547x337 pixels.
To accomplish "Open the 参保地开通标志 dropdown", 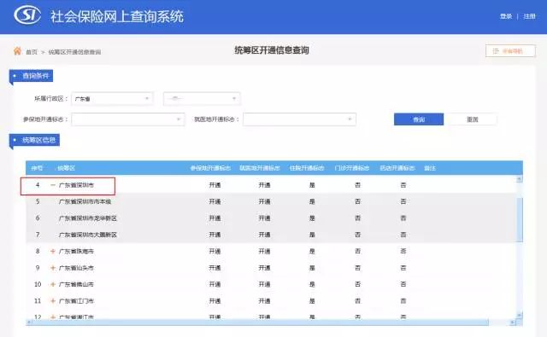I will [128, 119].
